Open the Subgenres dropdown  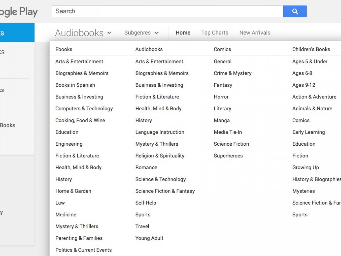pos(141,33)
